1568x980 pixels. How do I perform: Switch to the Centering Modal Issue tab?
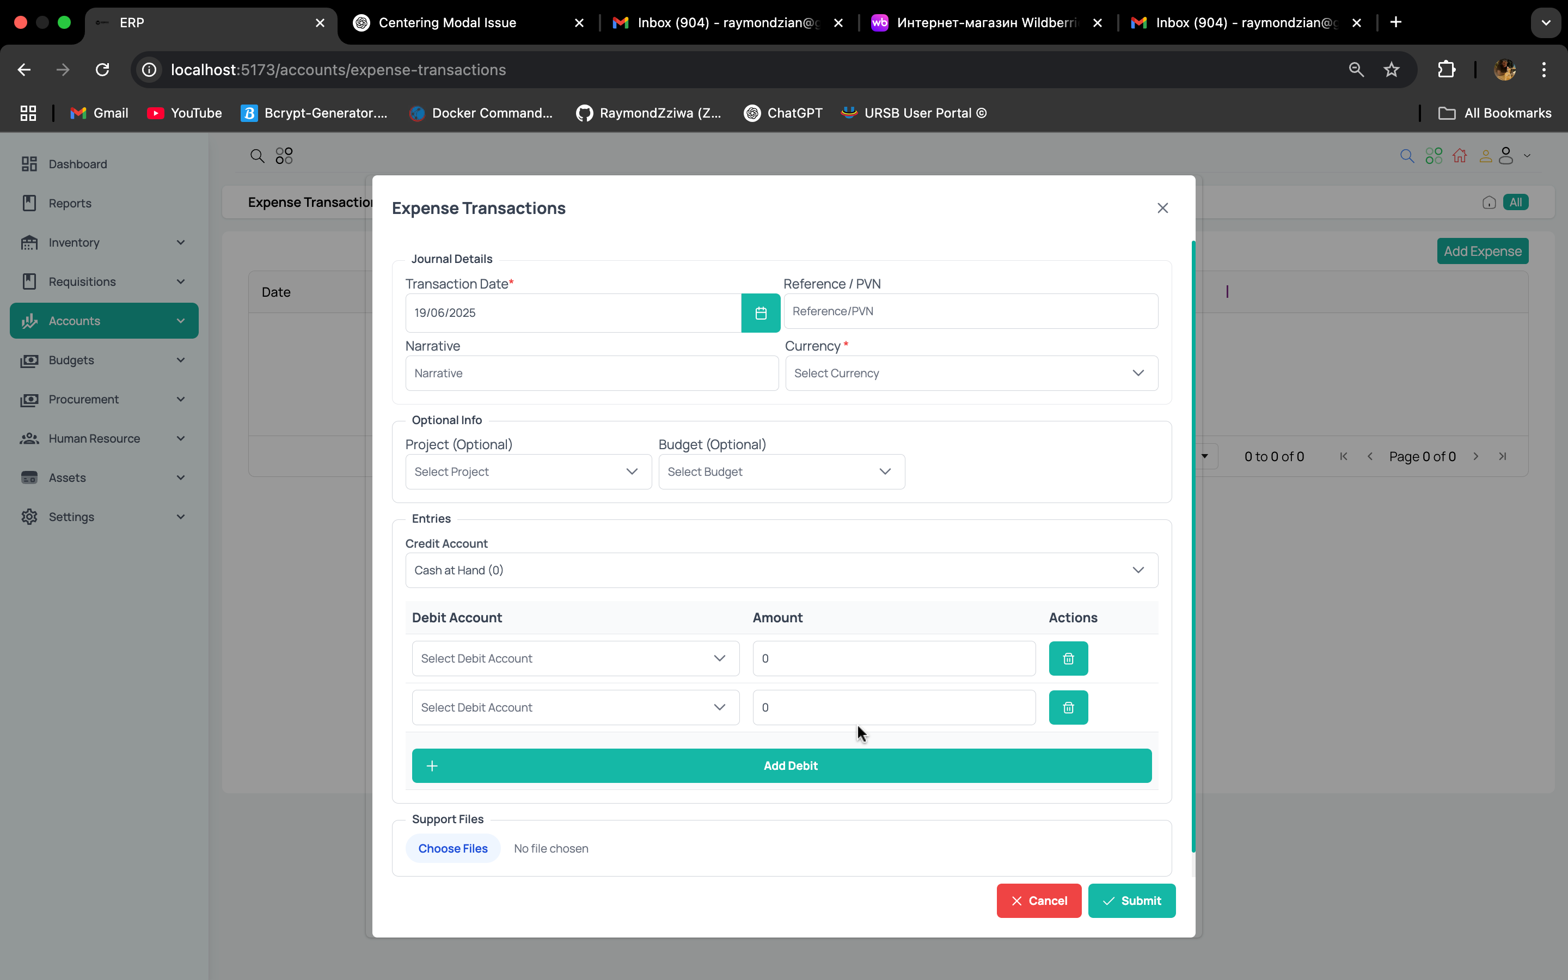pos(447,23)
